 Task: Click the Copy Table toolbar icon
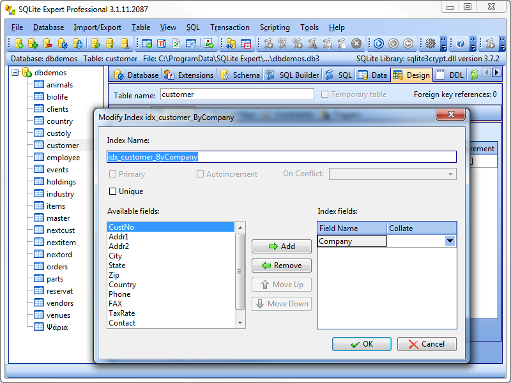pos(191,43)
